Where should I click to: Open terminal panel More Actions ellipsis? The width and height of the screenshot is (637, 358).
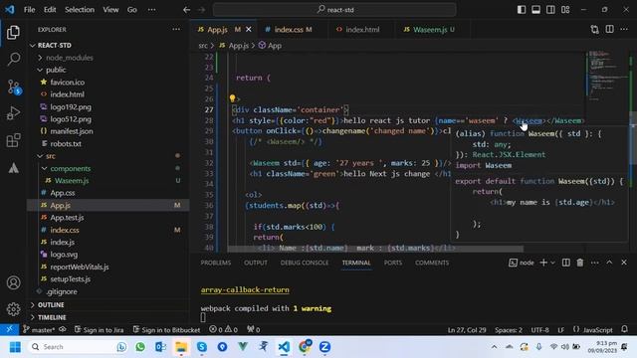[595, 263]
